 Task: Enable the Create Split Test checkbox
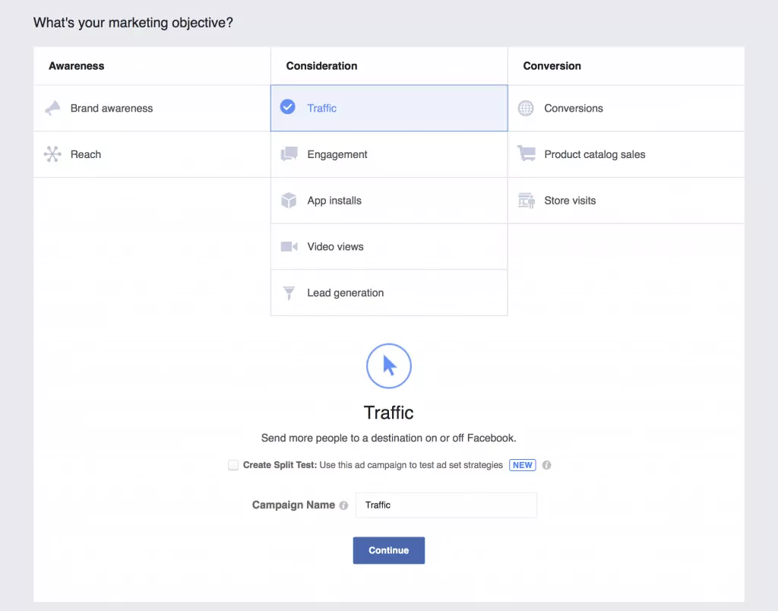tap(233, 465)
